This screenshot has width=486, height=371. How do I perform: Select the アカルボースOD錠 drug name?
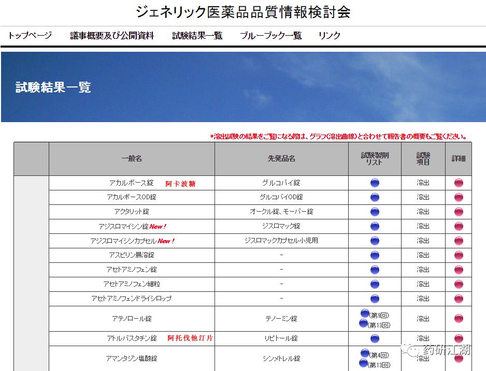coord(132,197)
